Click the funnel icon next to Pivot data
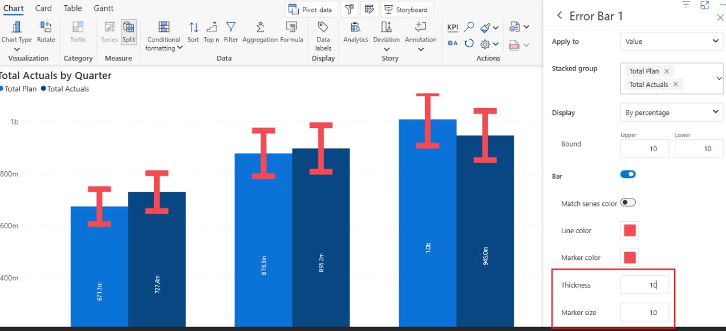Viewport: 726px width, 331px height. [350, 9]
